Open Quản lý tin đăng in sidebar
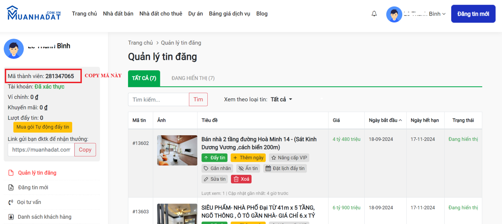Image resolution: width=502 pixels, height=224 pixels. pyautogui.click(x=37, y=173)
